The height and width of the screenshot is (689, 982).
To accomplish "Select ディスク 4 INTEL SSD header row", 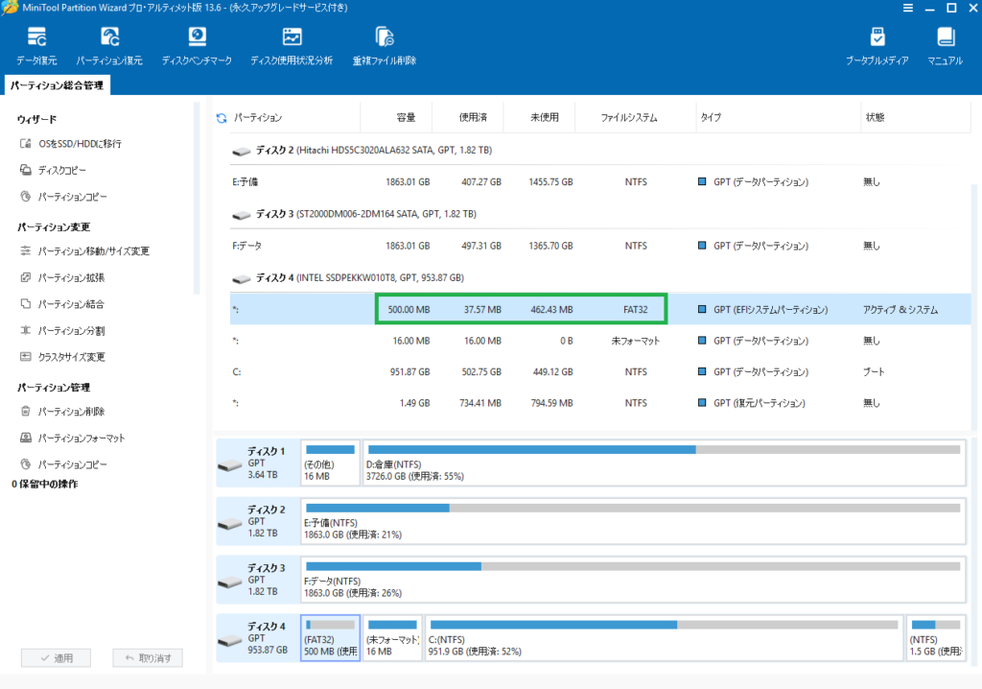I will pyautogui.click(x=600, y=277).
